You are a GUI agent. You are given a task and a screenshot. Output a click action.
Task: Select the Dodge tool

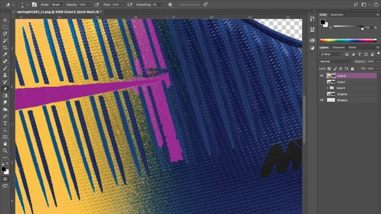5,109
